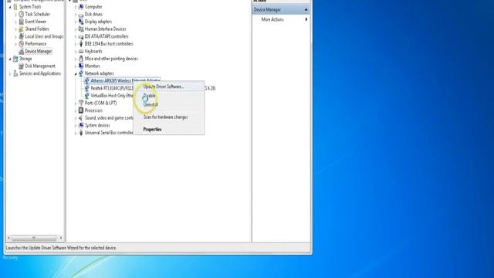
Task: Select the Realtek RTL8168C network adapter
Action: pyautogui.click(x=112, y=88)
